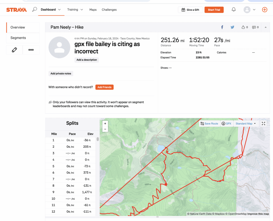The image size is (273, 221).
Task: Click the orange plus upload icon
Action: (264, 10)
